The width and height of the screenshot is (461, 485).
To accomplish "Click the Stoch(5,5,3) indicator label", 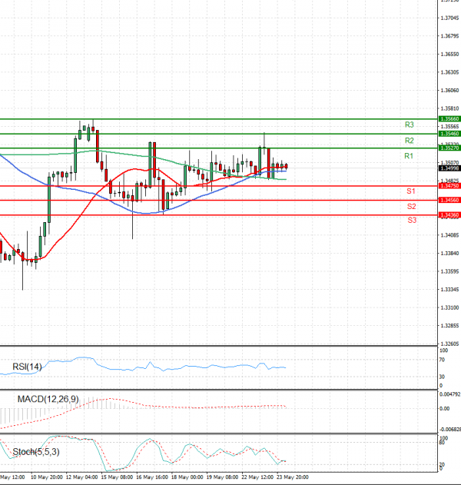I will 36,452.
